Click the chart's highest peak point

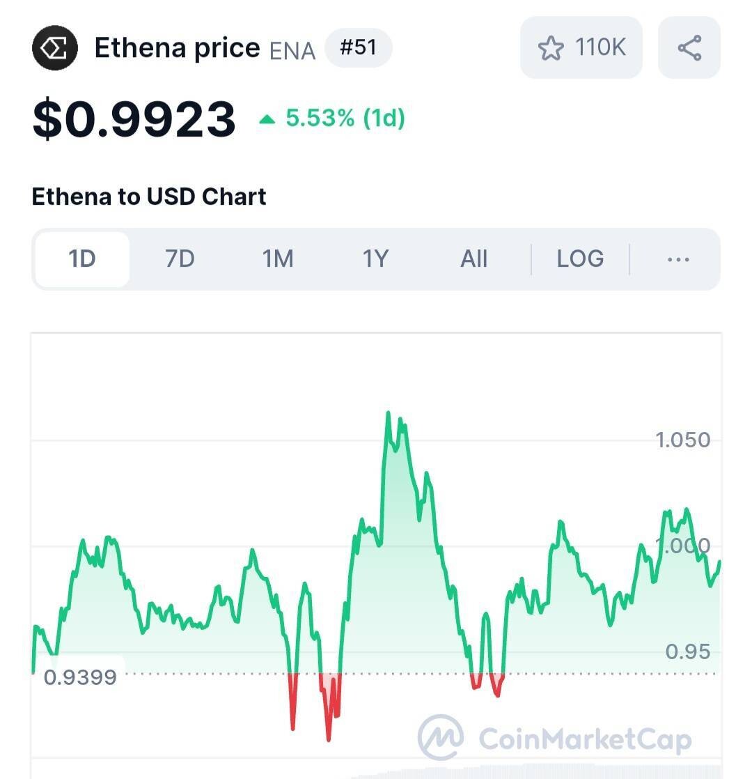pos(389,413)
